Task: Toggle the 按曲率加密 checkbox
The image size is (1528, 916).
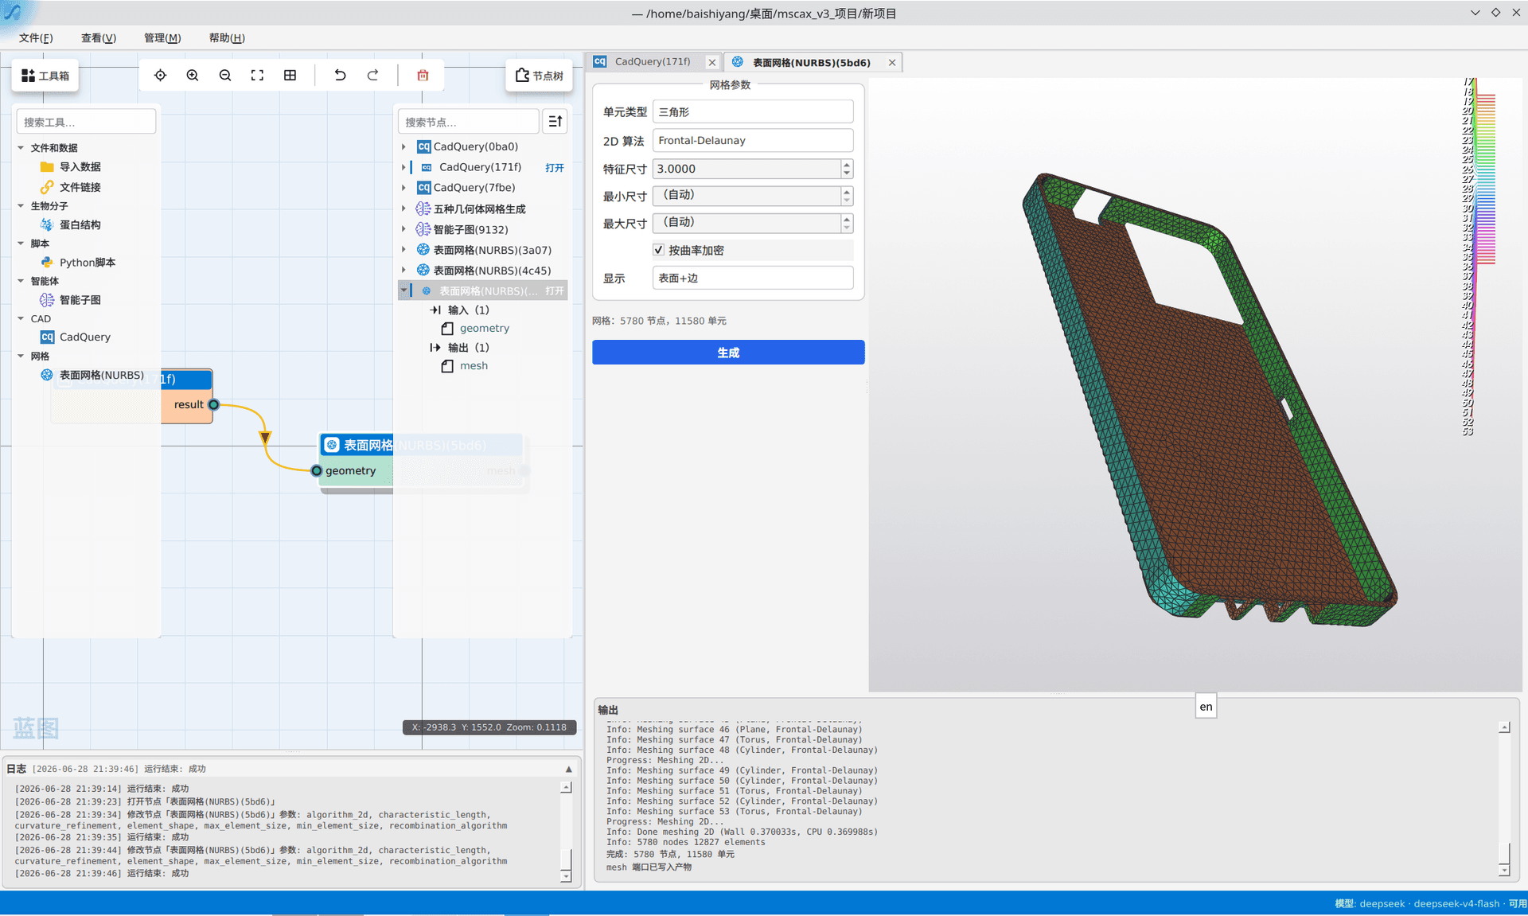Action: (x=658, y=250)
